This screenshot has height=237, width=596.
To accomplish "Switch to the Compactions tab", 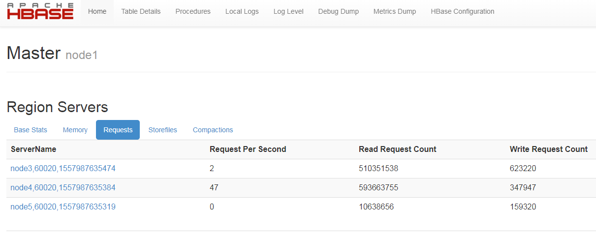I will click(213, 130).
